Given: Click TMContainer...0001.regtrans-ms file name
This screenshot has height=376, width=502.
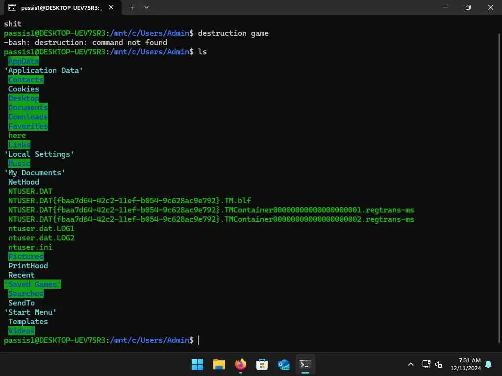Looking at the screenshot, I should (211, 210).
